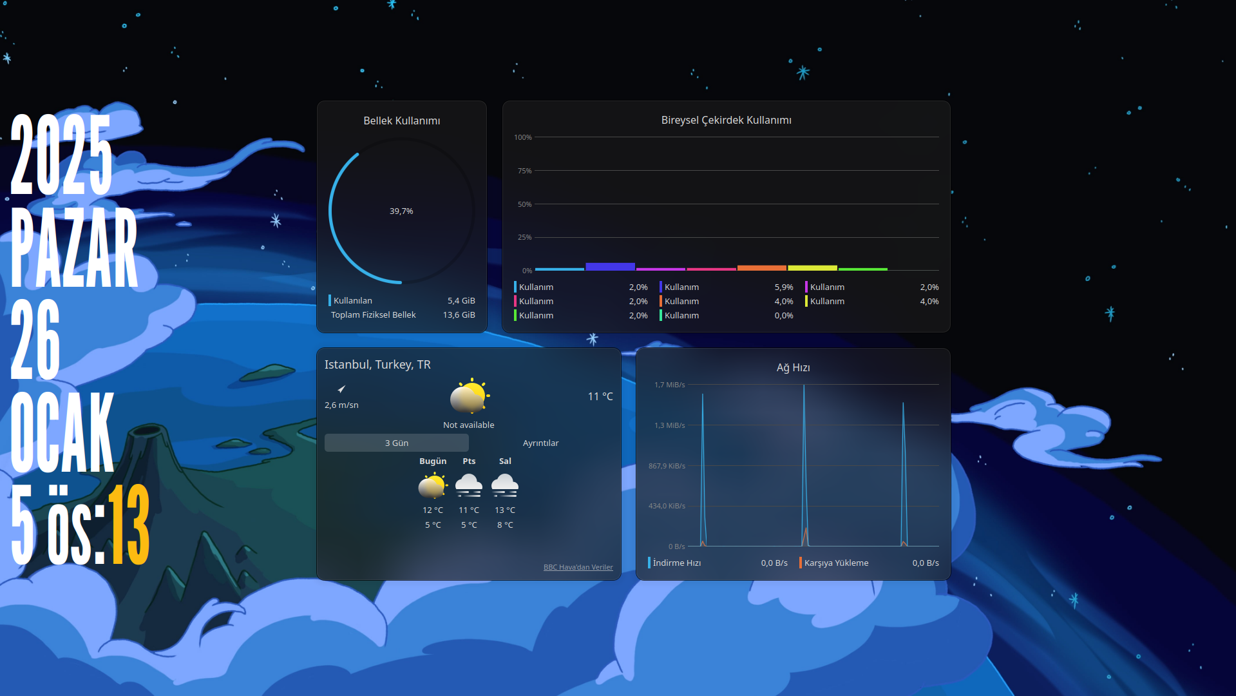Click the Toplam Fiziksel Bellek label
Viewport: 1236px width, 696px height.
[x=374, y=314]
